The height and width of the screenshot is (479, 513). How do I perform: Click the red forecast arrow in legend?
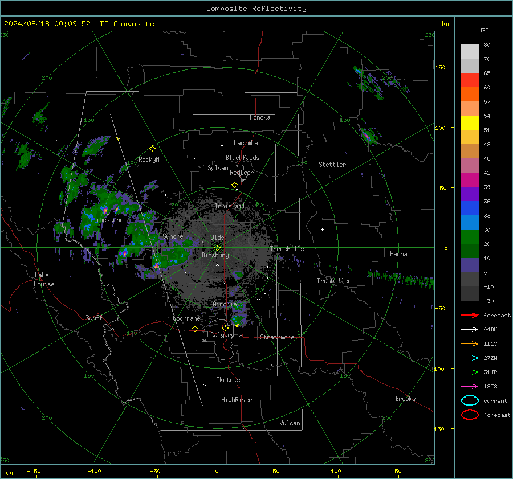click(x=470, y=315)
